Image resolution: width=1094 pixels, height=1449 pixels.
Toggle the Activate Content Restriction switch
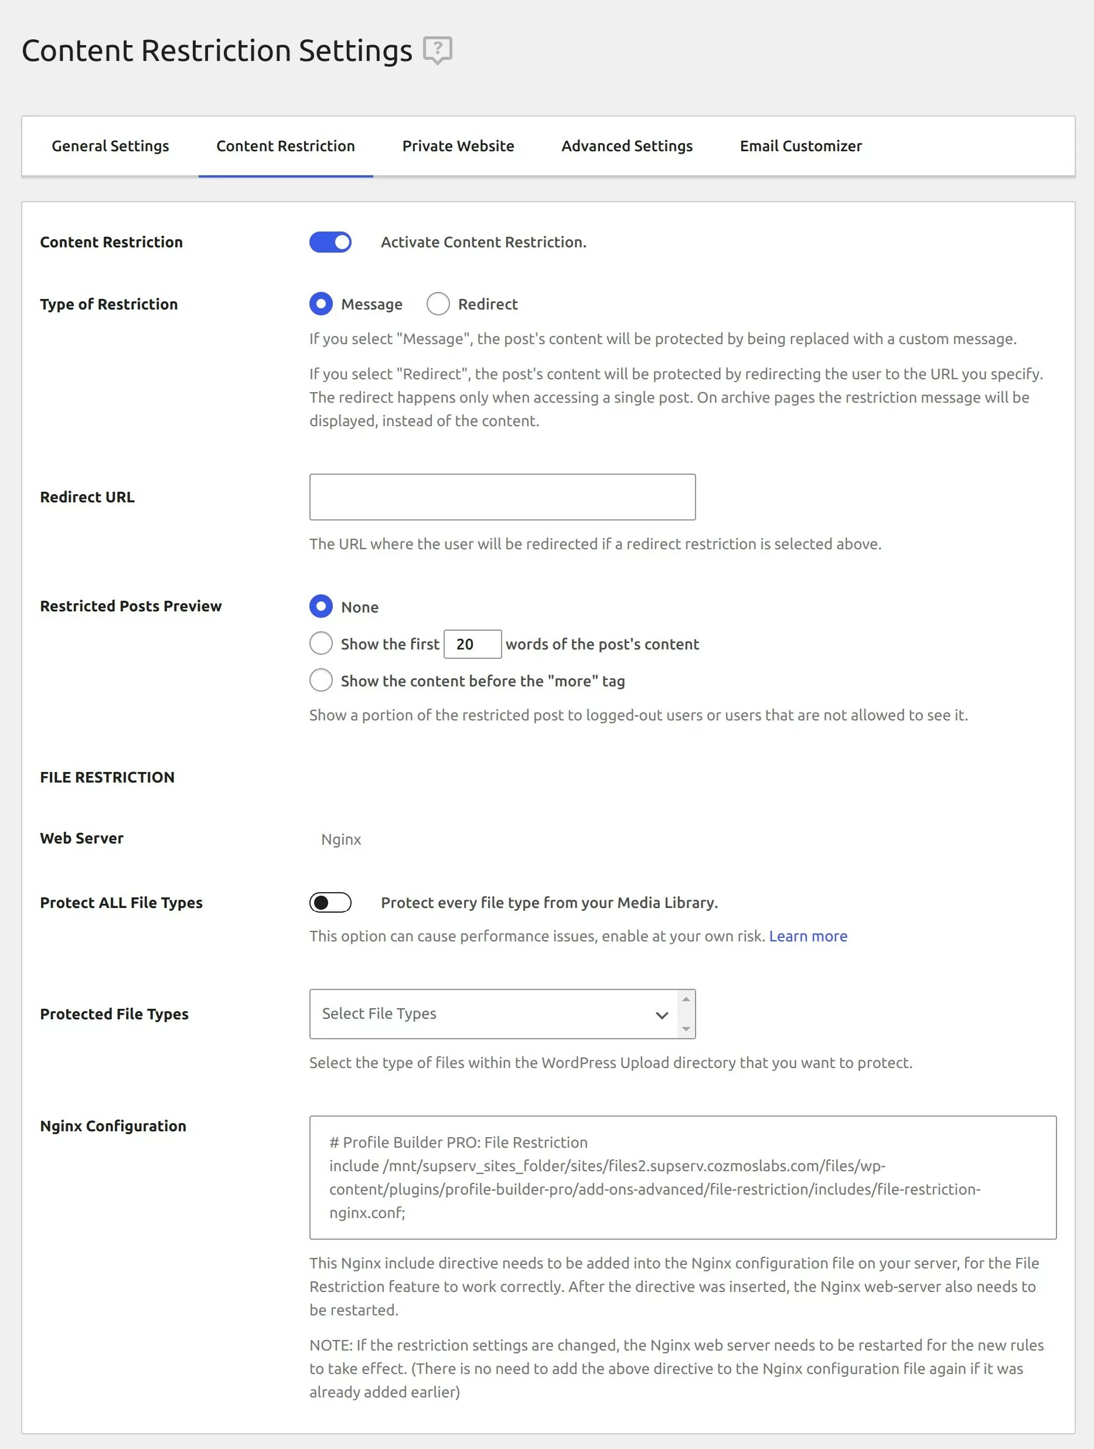click(x=330, y=242)
